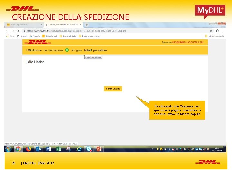Bookmark this page with the star icon
Viewport: 232px width, 174px height.
[x=211, y=31]
